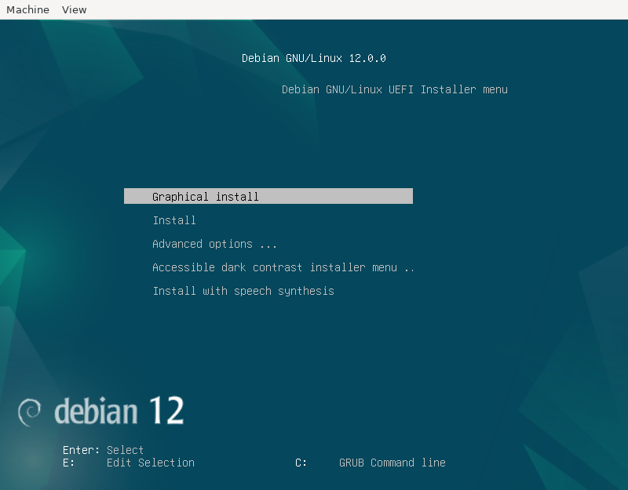Click the Debian GNU/Linux 12.0.0 title text
The image size is (628, 490).
point(313,58)
